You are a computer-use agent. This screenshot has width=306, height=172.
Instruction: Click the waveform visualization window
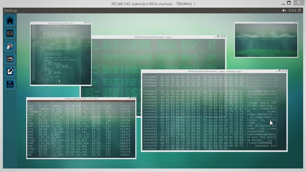266,40
